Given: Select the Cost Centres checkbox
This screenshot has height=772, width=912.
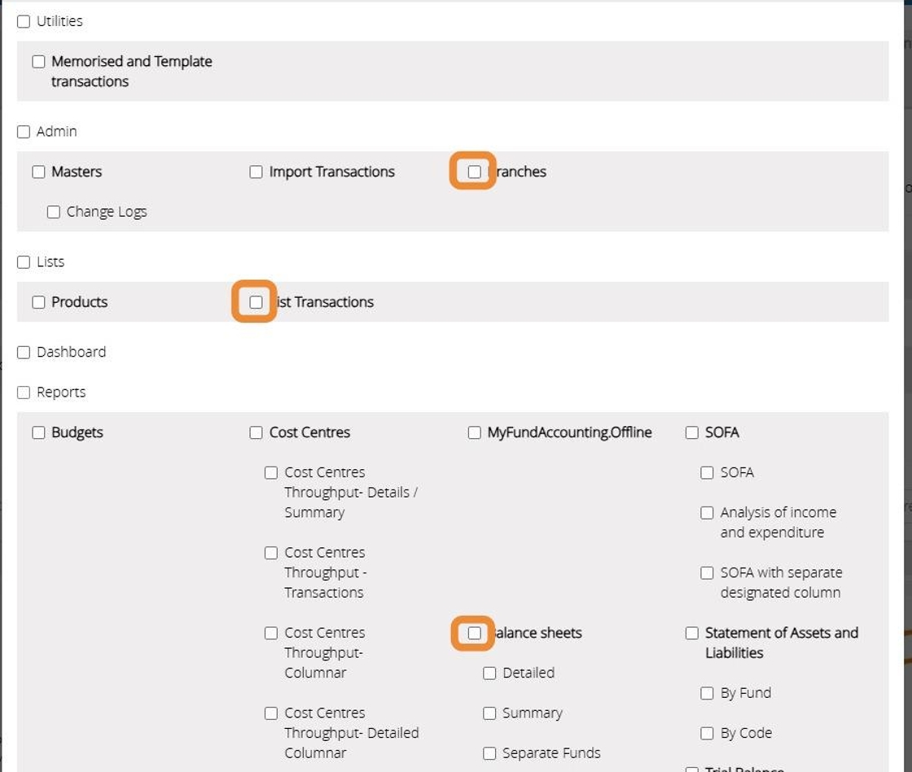Looking at the screenshot, I should tap(256, 432).
